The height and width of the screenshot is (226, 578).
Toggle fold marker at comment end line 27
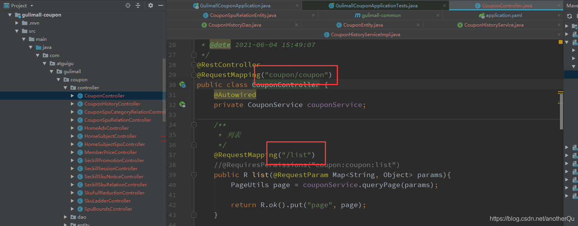[194, 55]
